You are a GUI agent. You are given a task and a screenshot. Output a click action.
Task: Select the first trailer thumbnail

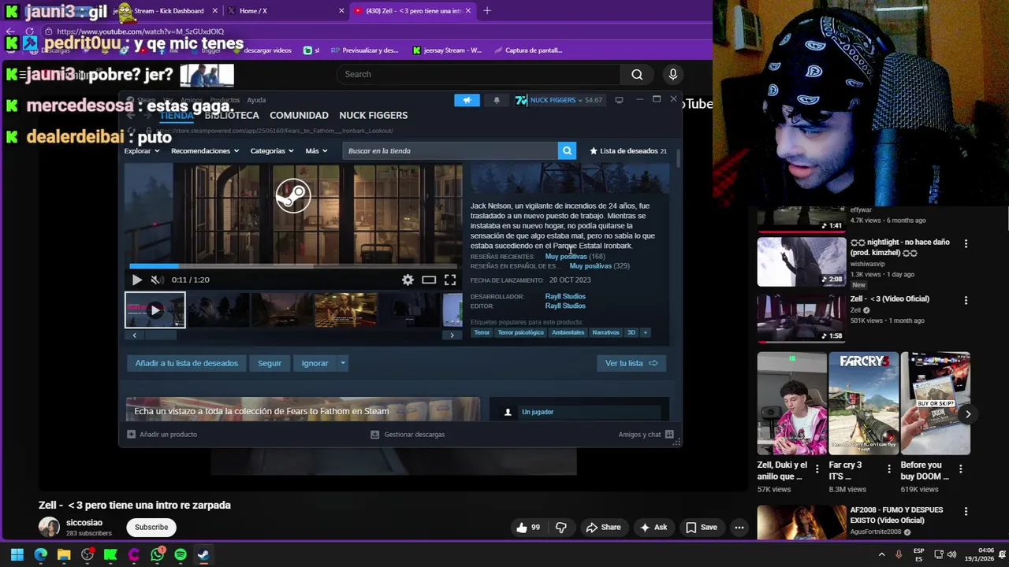pos(155,309)
